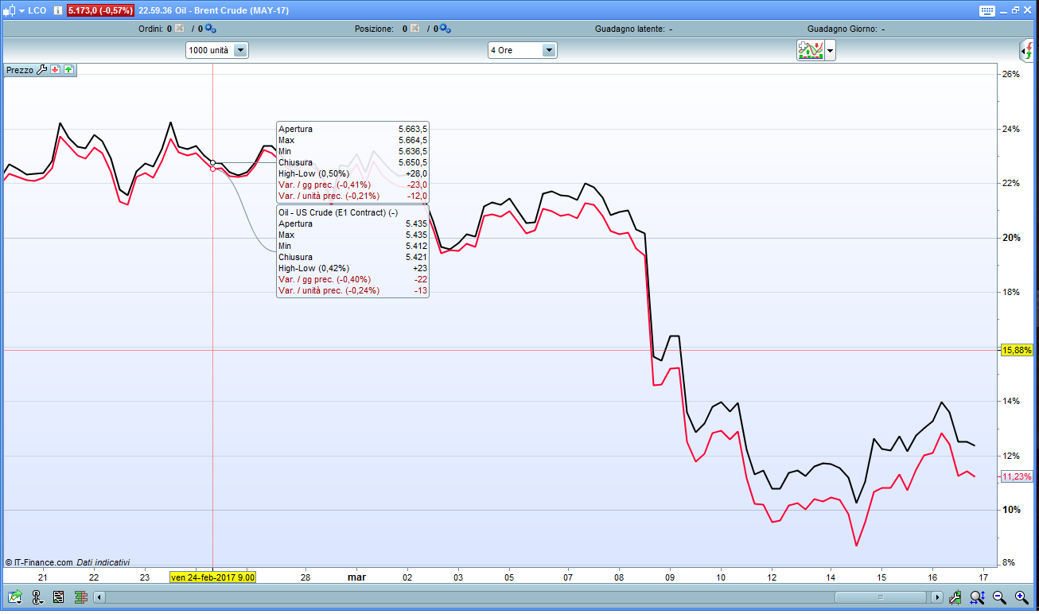
Task: Close position with Posizione X icon
Action: coord(414,29)
